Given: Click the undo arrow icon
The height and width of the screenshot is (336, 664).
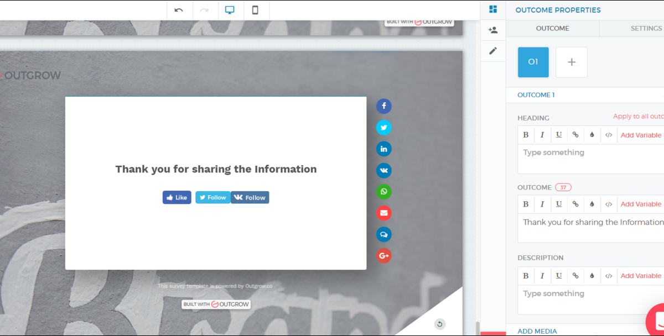Looking at the screenshot, I should pos(179,10).
